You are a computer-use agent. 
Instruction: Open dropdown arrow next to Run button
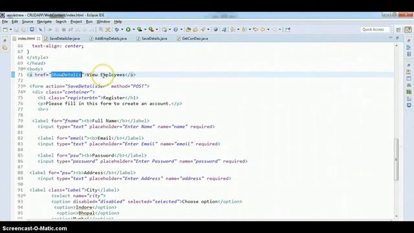coord(134,30)
